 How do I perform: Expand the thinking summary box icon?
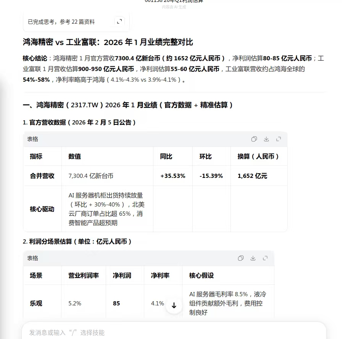point(119,21)
